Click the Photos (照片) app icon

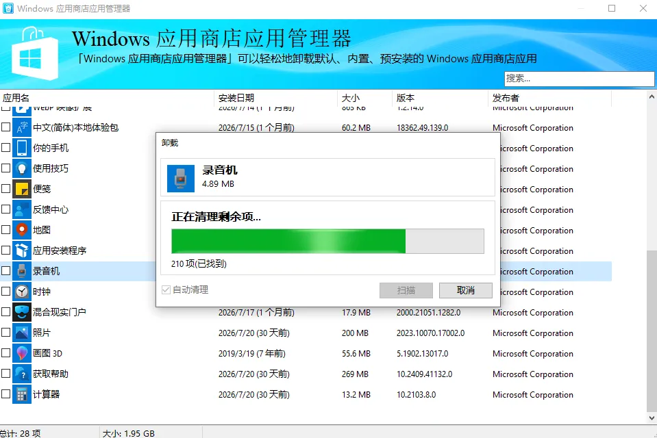(x=22, y=333)
